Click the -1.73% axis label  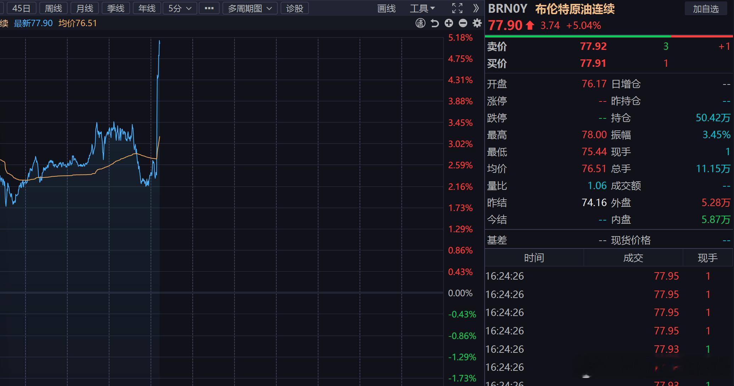pos(462,378)
